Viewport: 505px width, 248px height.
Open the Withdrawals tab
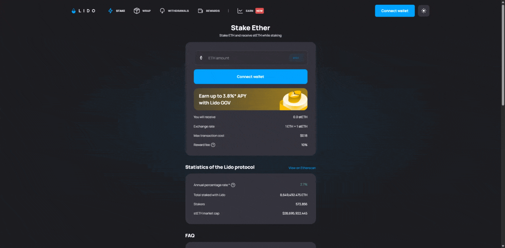pyautogui.click(x=178, y=11)
